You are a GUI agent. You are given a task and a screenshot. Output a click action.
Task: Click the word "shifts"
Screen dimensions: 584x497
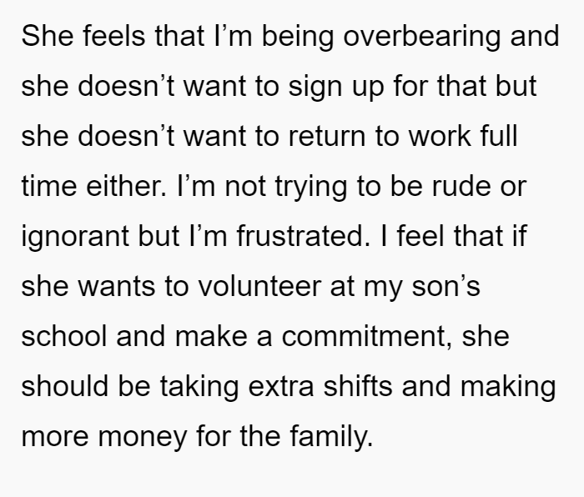tap(358, 385)
